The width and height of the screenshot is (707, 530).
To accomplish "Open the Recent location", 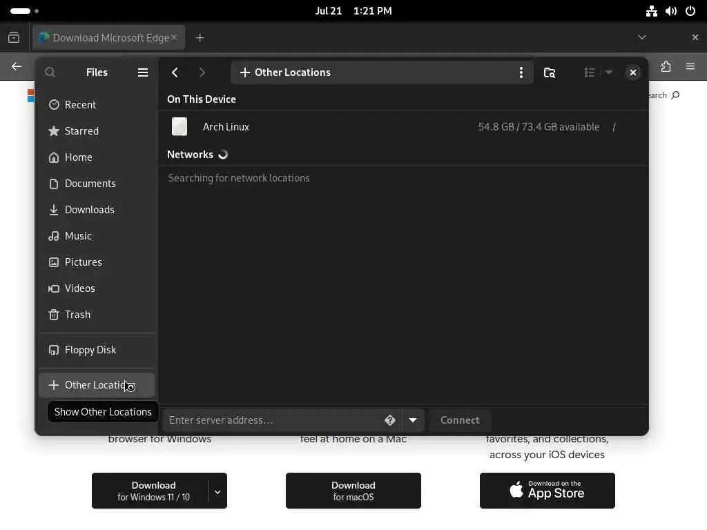I will (x=97, y=105).
